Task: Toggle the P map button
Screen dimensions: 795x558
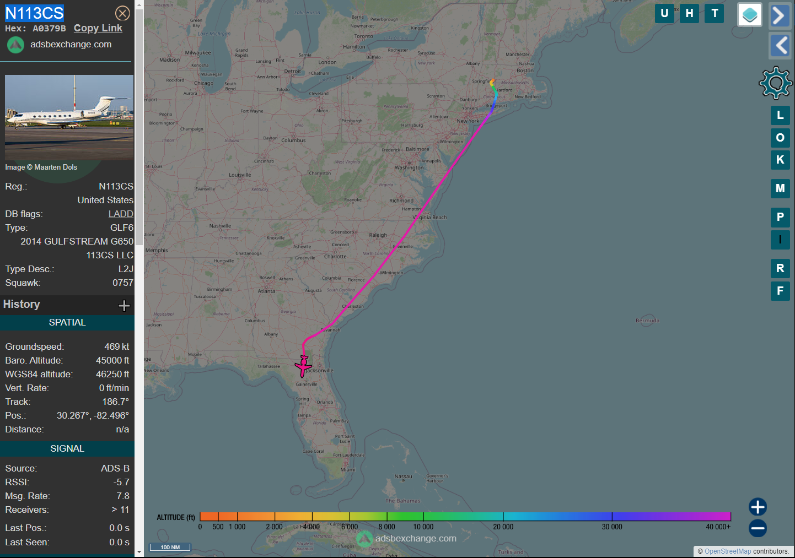Action: tap(780, 217)
